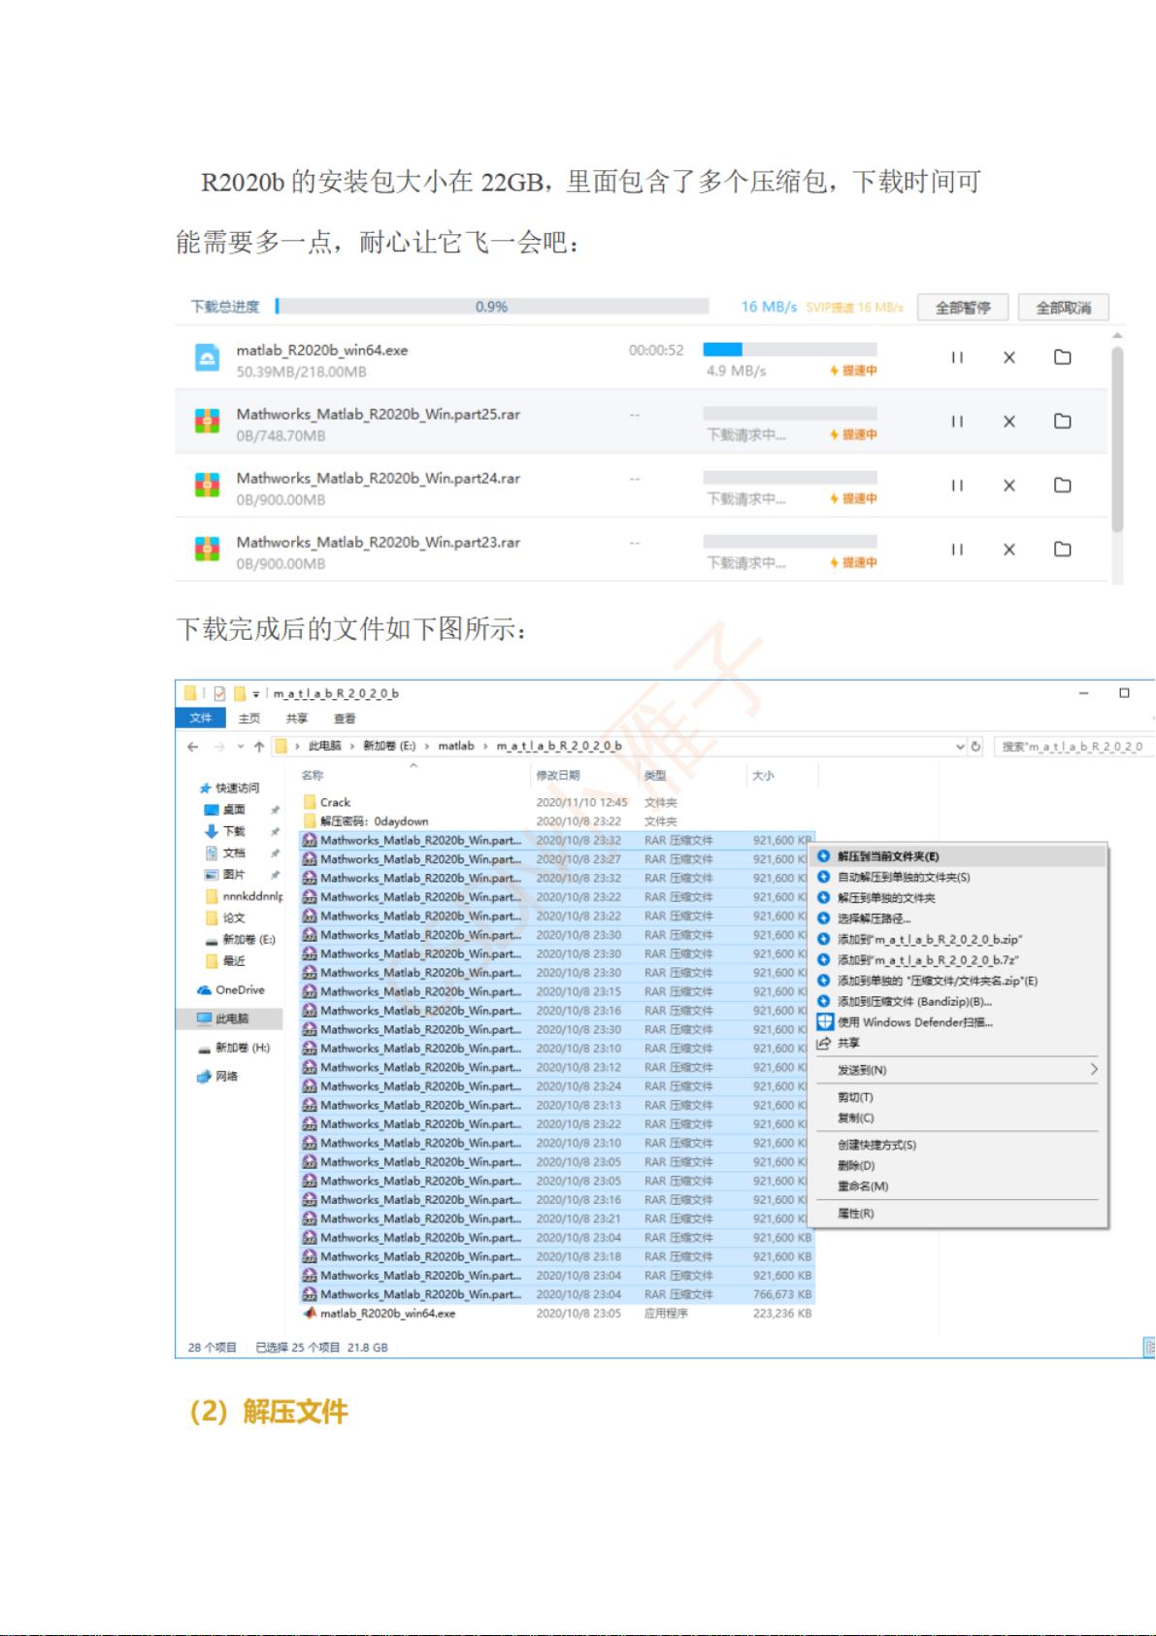Screen dimensions: 1156x1636
Task: Click the part25.rar archive icon
Action: pyautogui.click(x=207, y=421)
